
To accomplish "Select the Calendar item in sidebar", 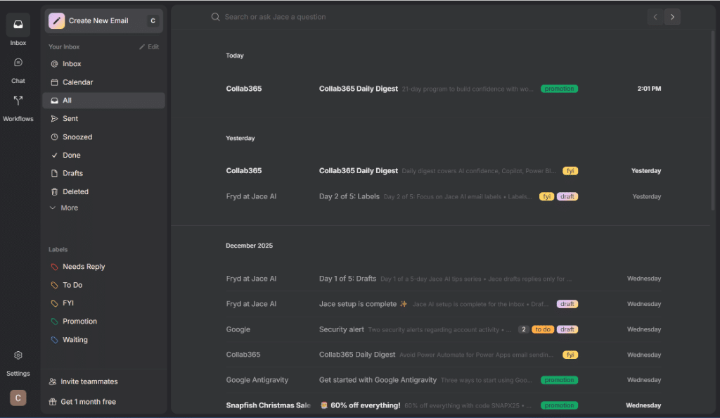I will coord(77,82).
